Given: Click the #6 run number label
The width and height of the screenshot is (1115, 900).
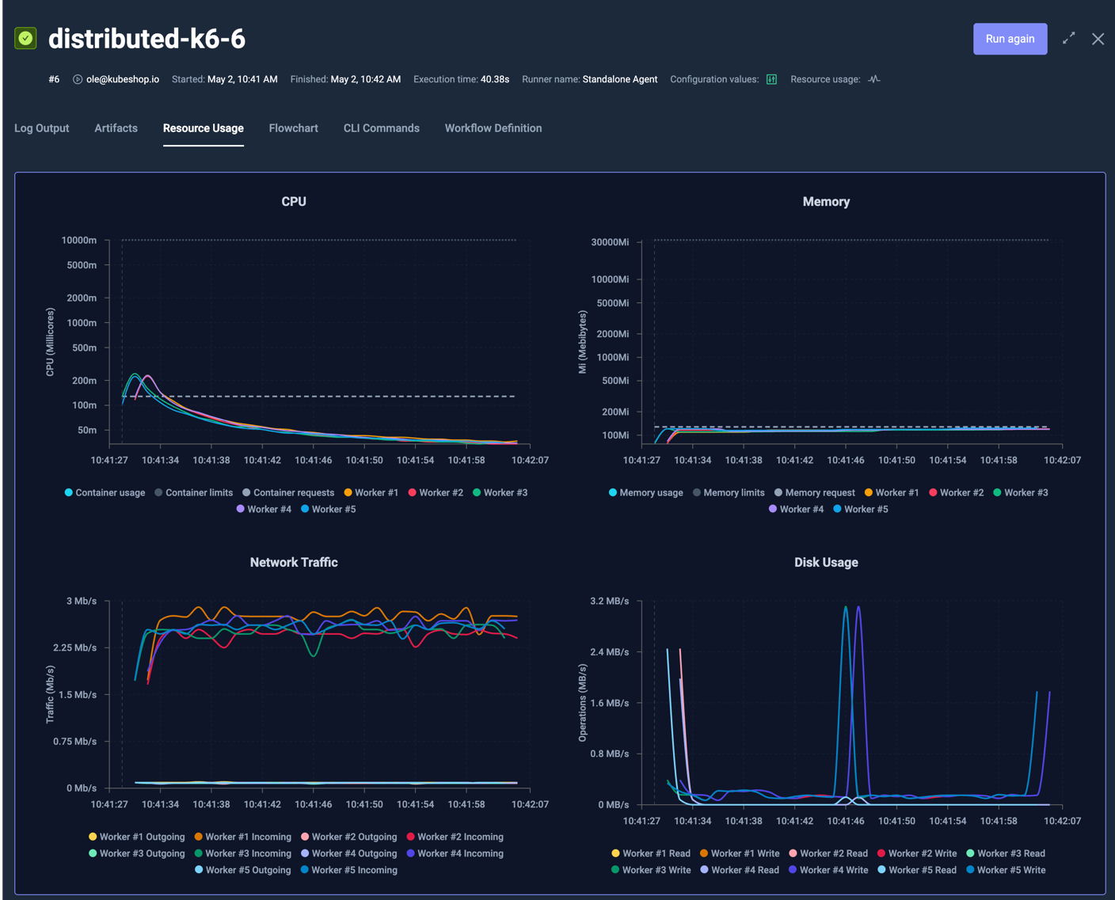Looking at the screenshot, I should coord(54,79).
